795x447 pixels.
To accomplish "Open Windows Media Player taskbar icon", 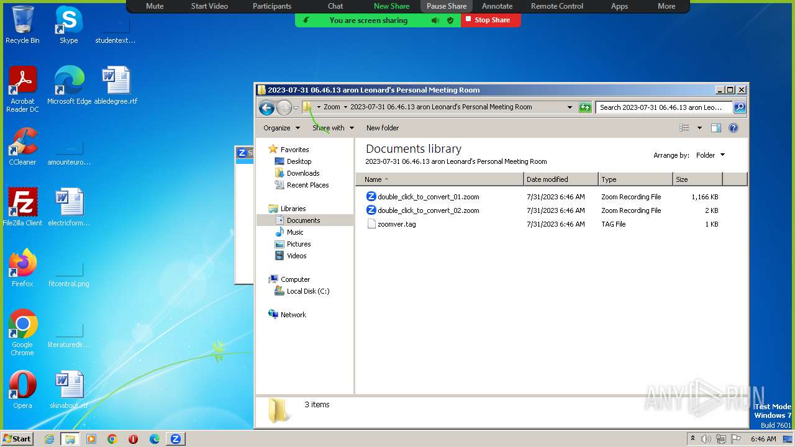I will (x=91, y=439).
